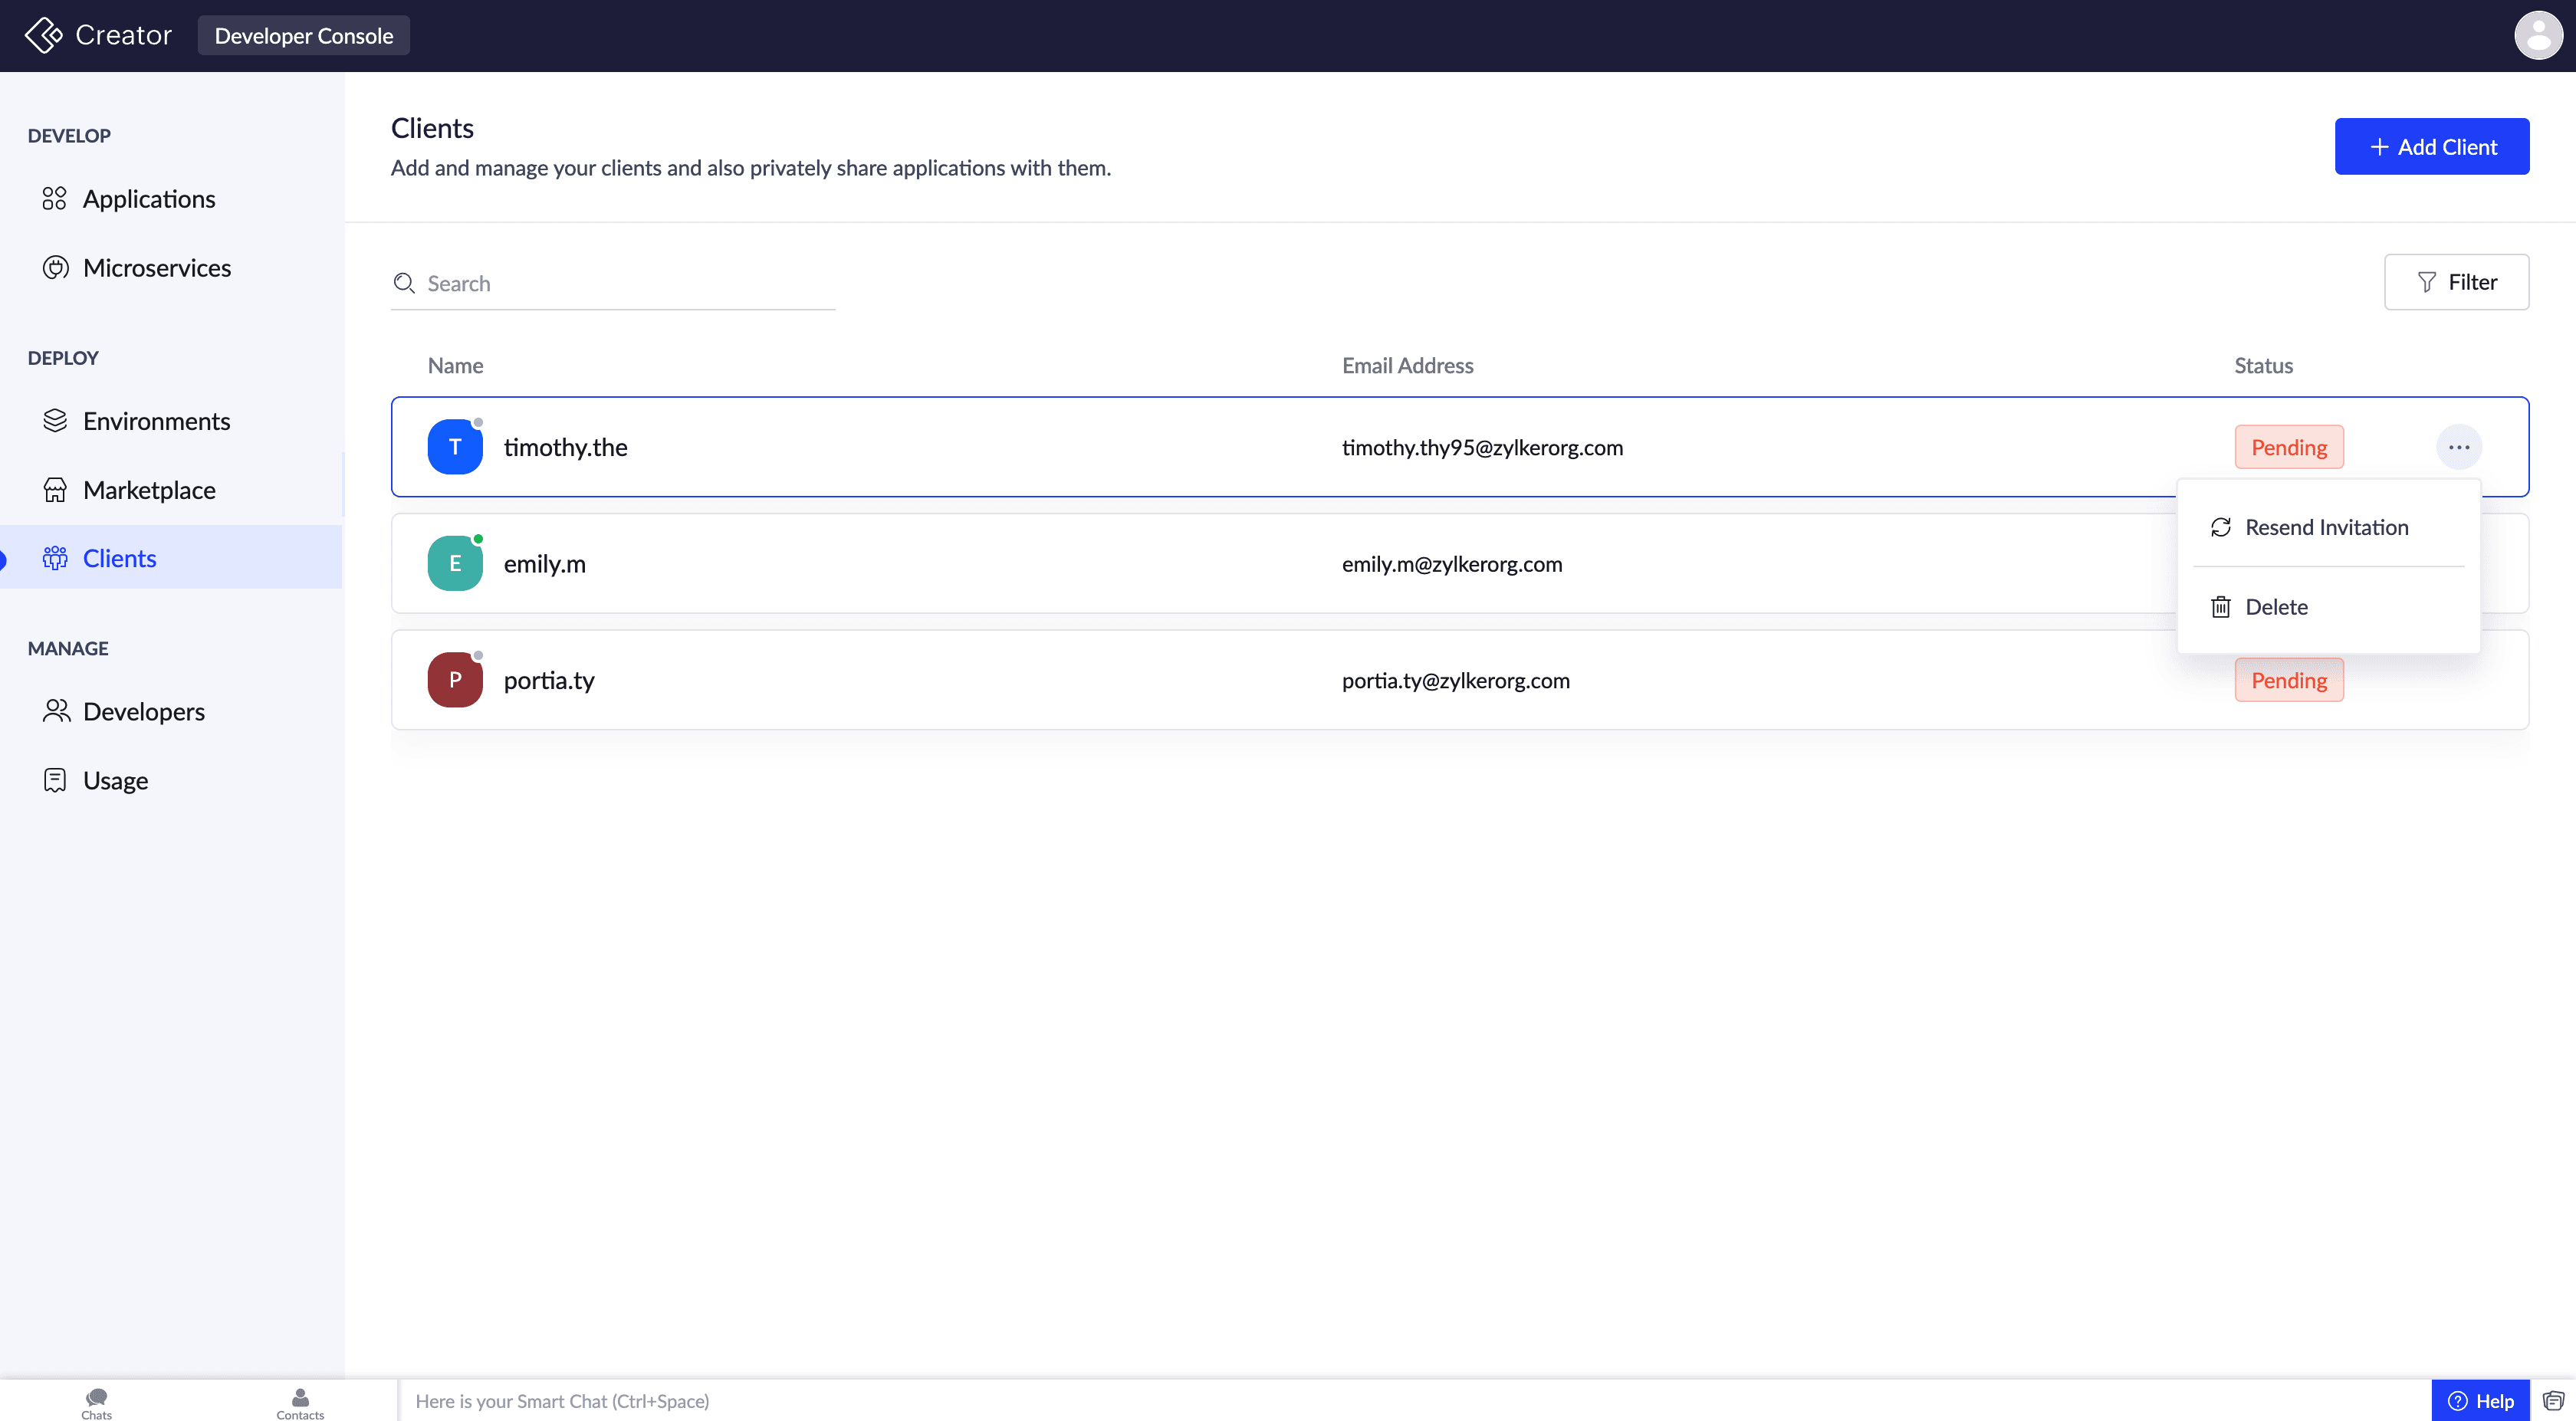2576x1421 pixels.
Task: Click the three-dot menu for timothy.the
Action: (2458, 447)
